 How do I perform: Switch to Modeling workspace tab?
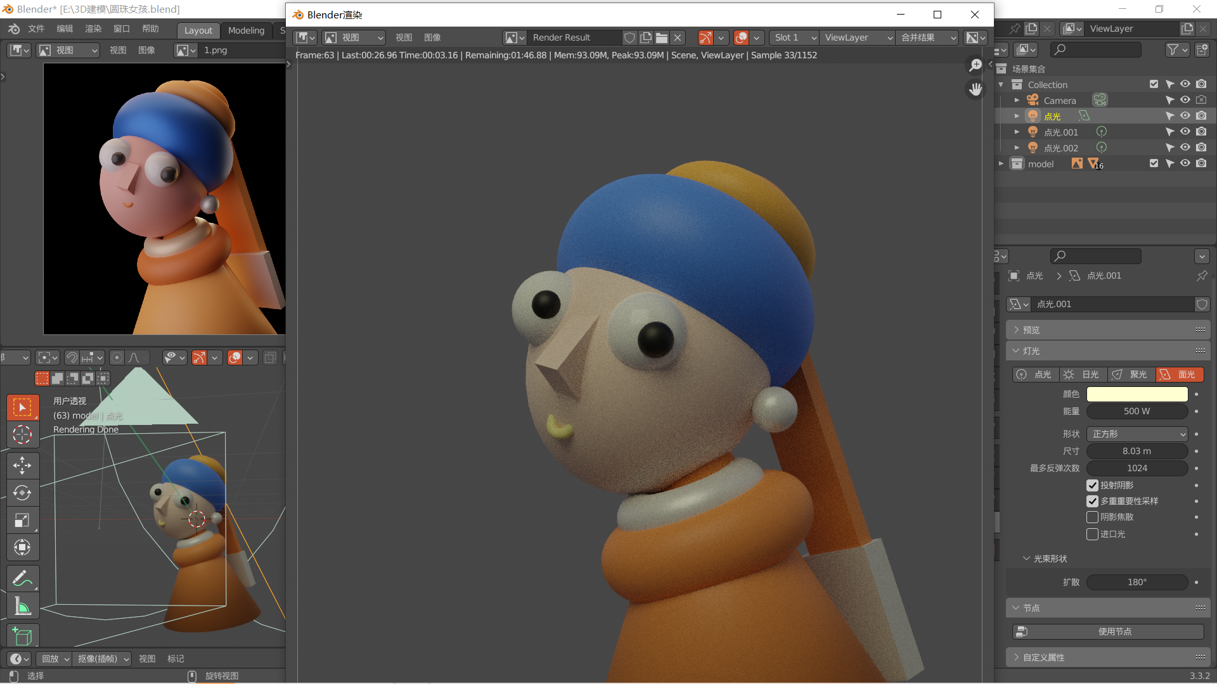click(x=246, y=30)
